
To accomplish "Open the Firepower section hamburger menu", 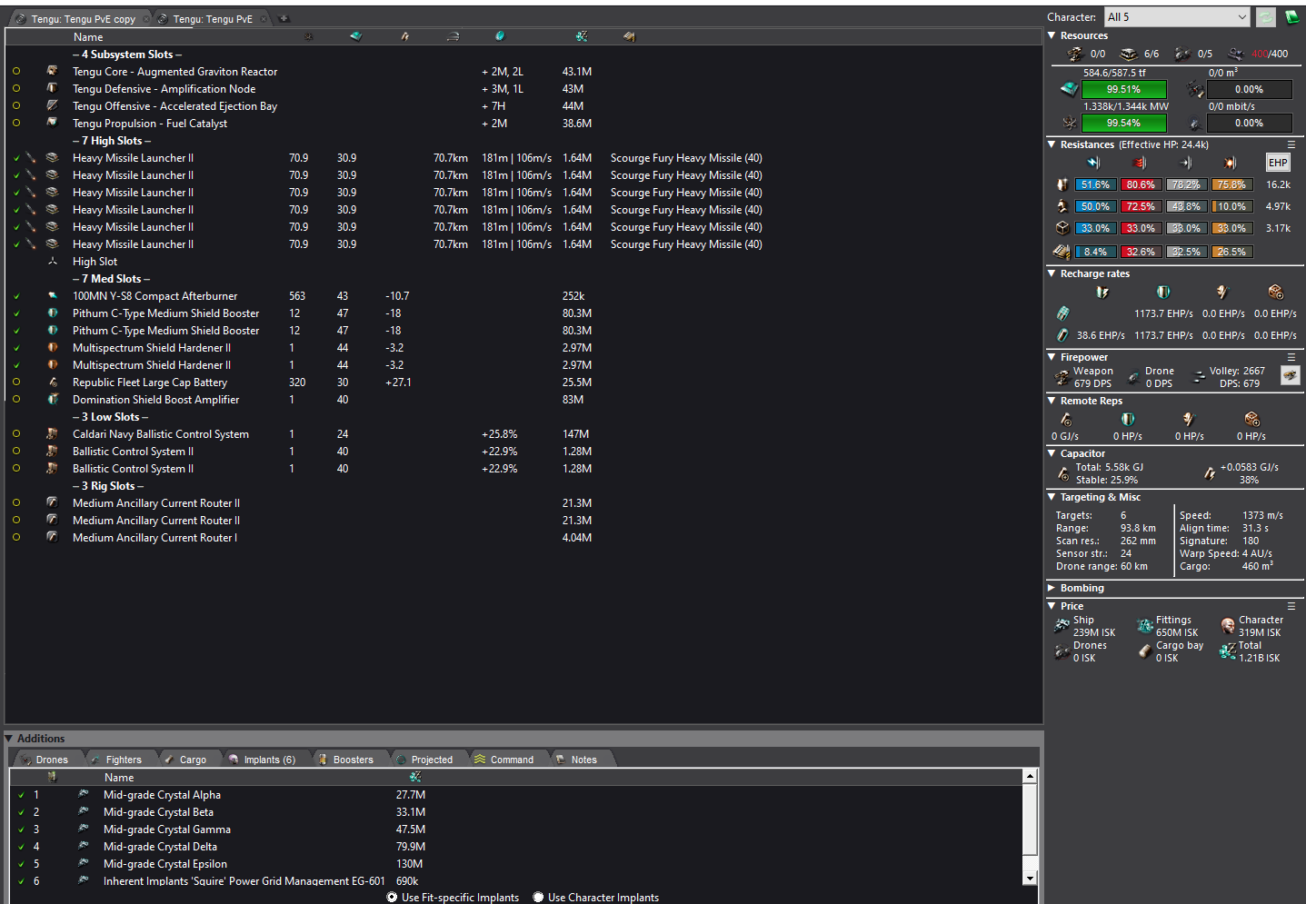I will (x=1291, y=357).
